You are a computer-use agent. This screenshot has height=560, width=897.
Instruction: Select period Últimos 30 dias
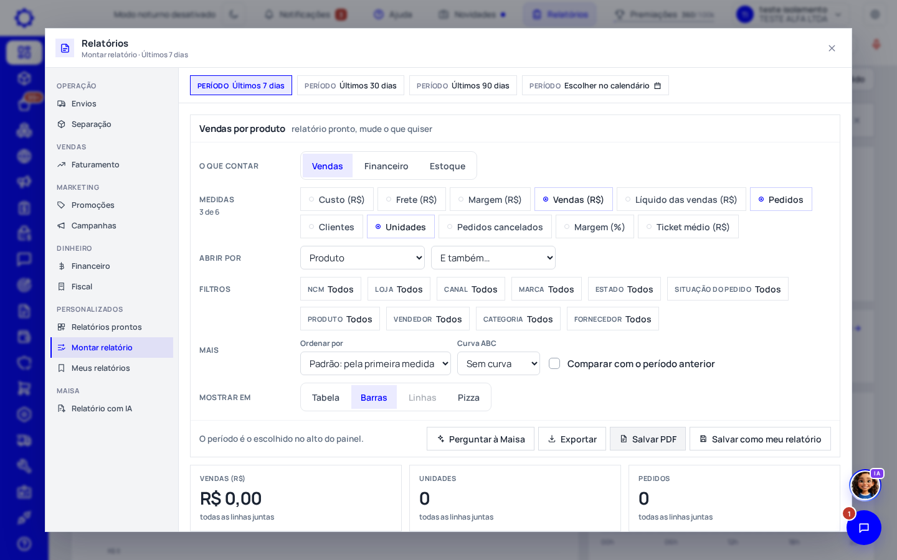pyautogui.click(x=351, y=86)
